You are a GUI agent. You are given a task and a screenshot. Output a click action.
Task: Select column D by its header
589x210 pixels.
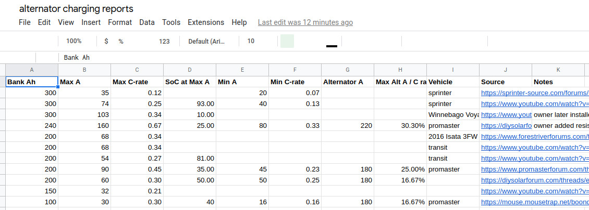pyautogui.click(x=190, y=70)
